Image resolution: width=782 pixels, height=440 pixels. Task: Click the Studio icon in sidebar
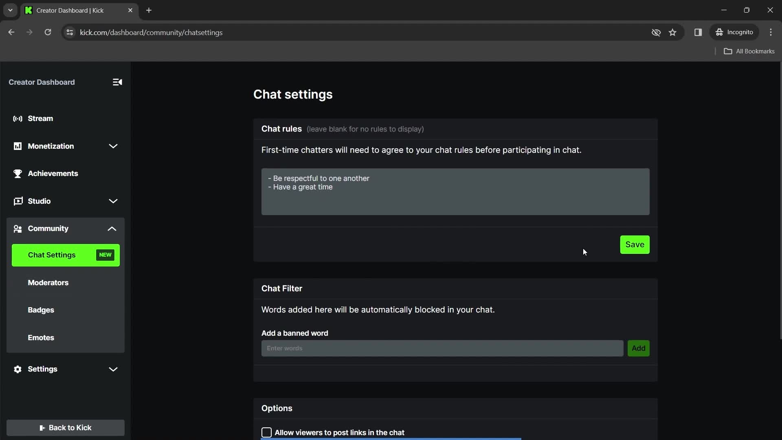(x=18, y=201)
